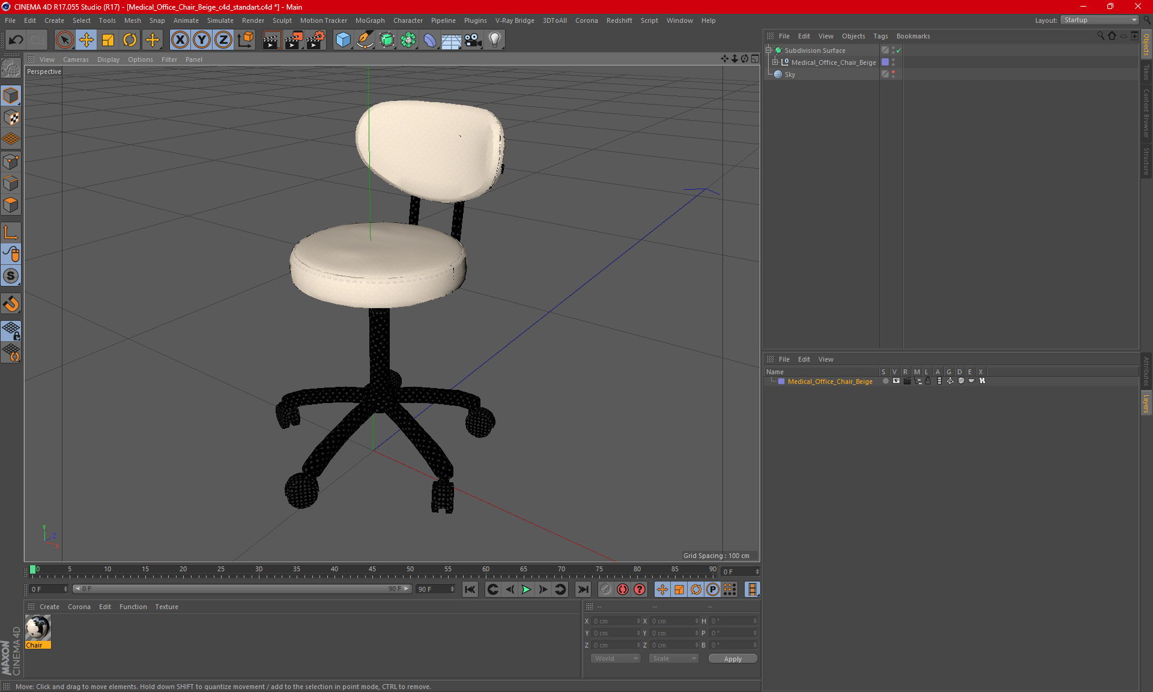Add Subdivision Surface generator icon
This screenshot has height=692, width=1153.
[387, 40]
